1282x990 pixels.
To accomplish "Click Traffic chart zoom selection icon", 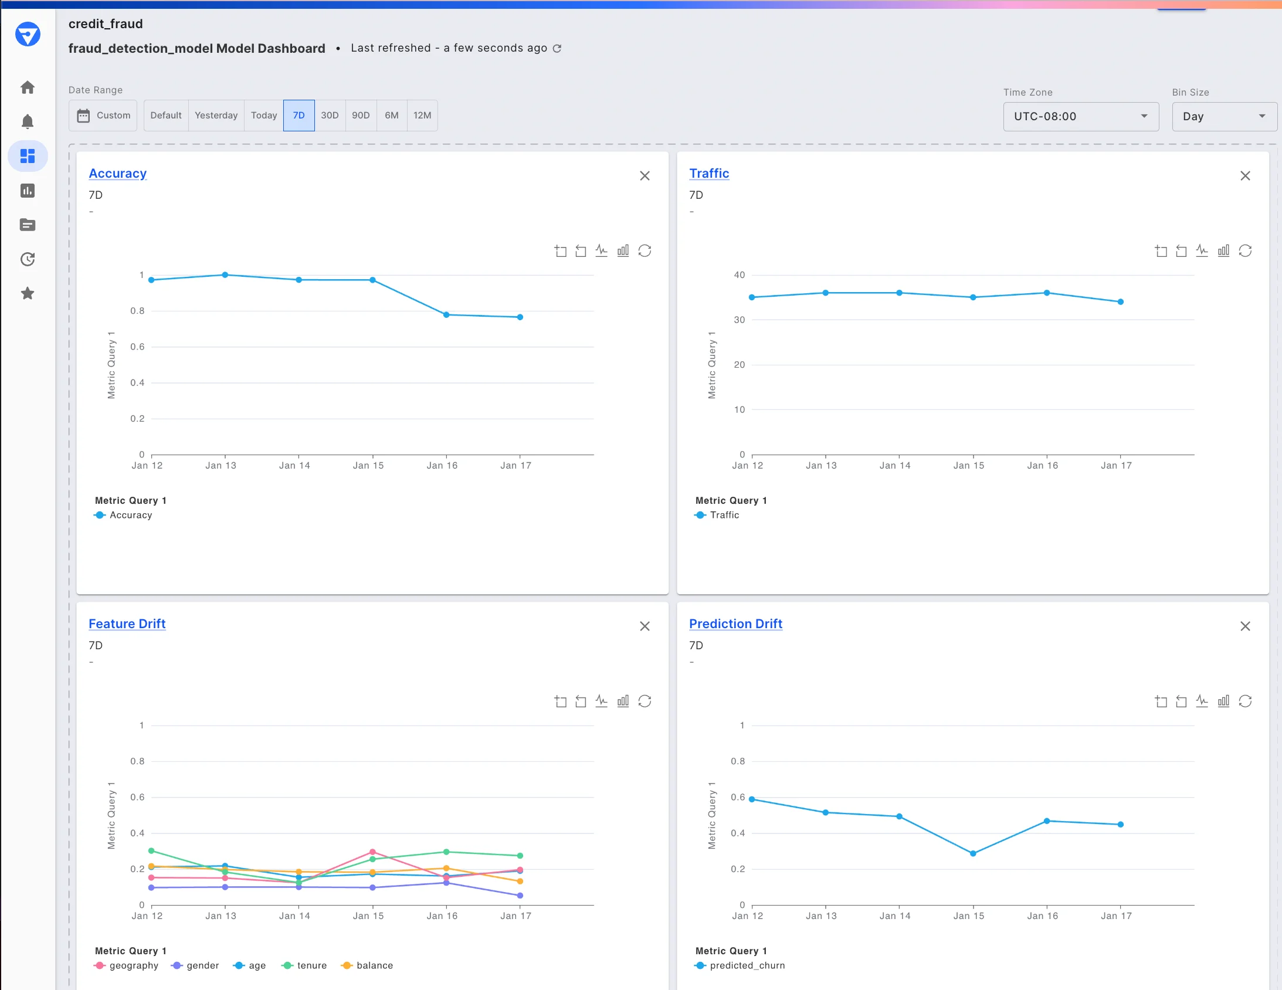I will 1161,251.
